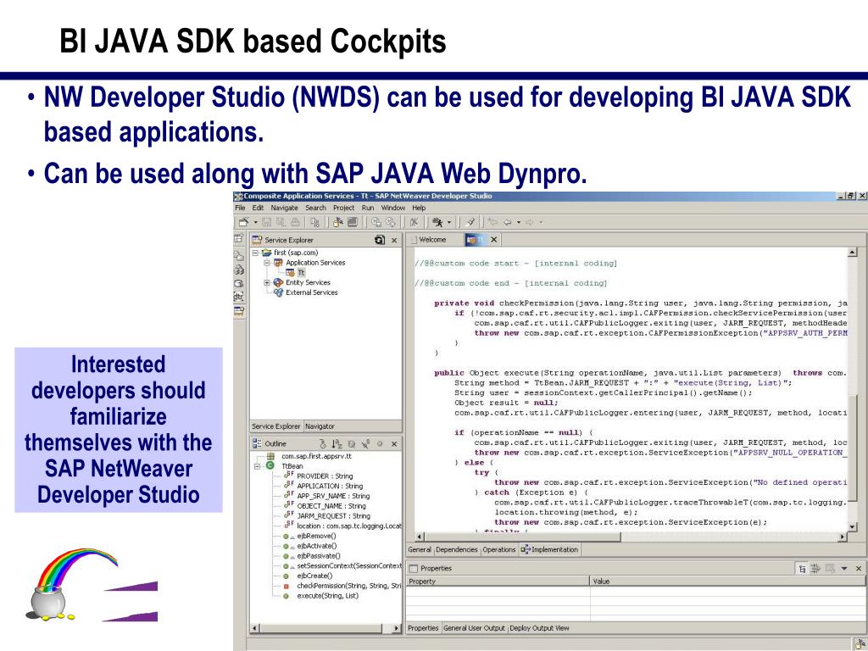Select 'JARM_REQUEST : String' in Outline
868x651 pixels.
(333, 516)
